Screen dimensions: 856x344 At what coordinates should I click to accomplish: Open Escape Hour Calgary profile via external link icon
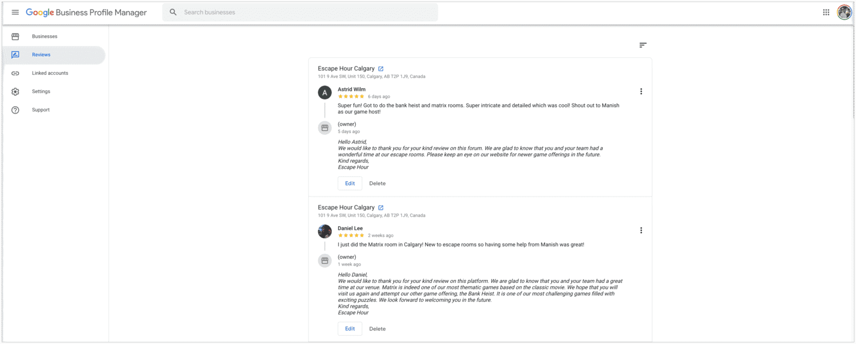click(x=380, y=68)
